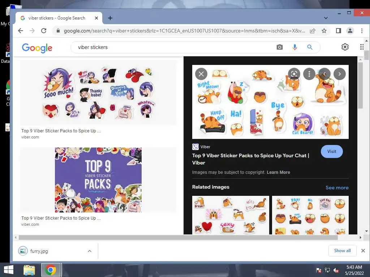Screen dimensions: 370x277
Task: Submit search with magnifier icon
Action: click(x=310, y=47)
